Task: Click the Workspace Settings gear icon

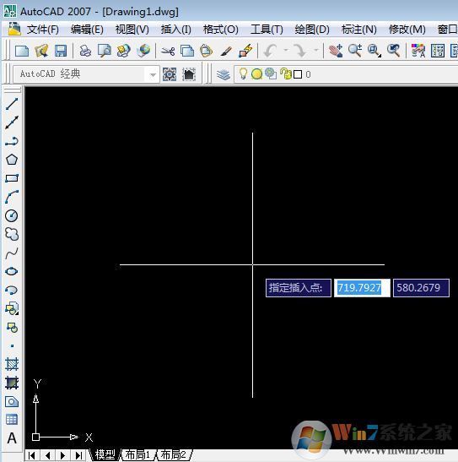Action: [x=170, y=74]
